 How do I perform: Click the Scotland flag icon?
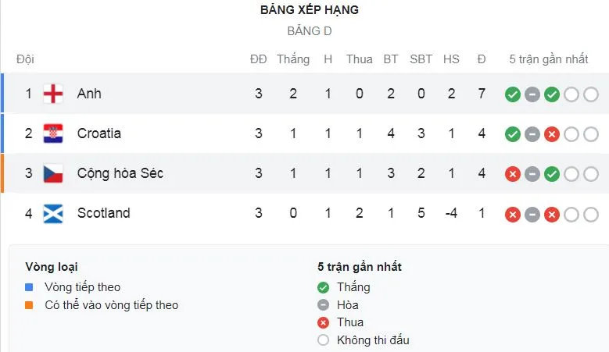53,213
